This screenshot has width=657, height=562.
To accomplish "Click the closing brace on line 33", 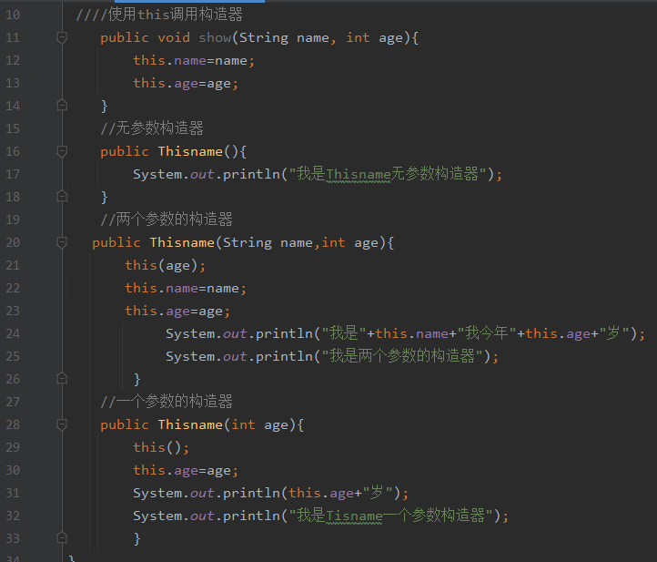I will pyautogui.click(x=137, y=538).
